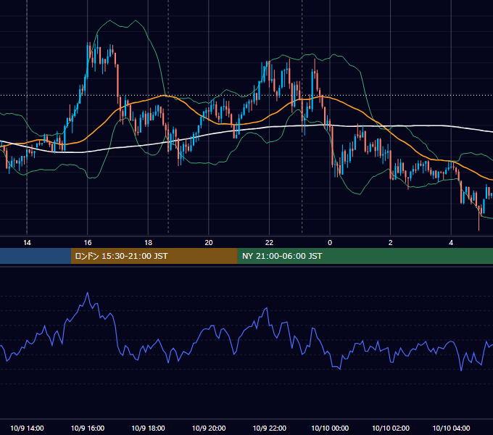This screenshot has width=493, height=435.
Task: Click the 10/10 00:00 time label
Action: [x=330, y=428]
